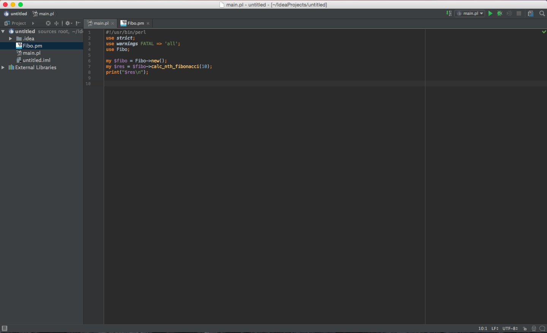This screenshot has width=547, height=333.
Task: Start debugging with the green bug icon
Action: tap(500, 13)
